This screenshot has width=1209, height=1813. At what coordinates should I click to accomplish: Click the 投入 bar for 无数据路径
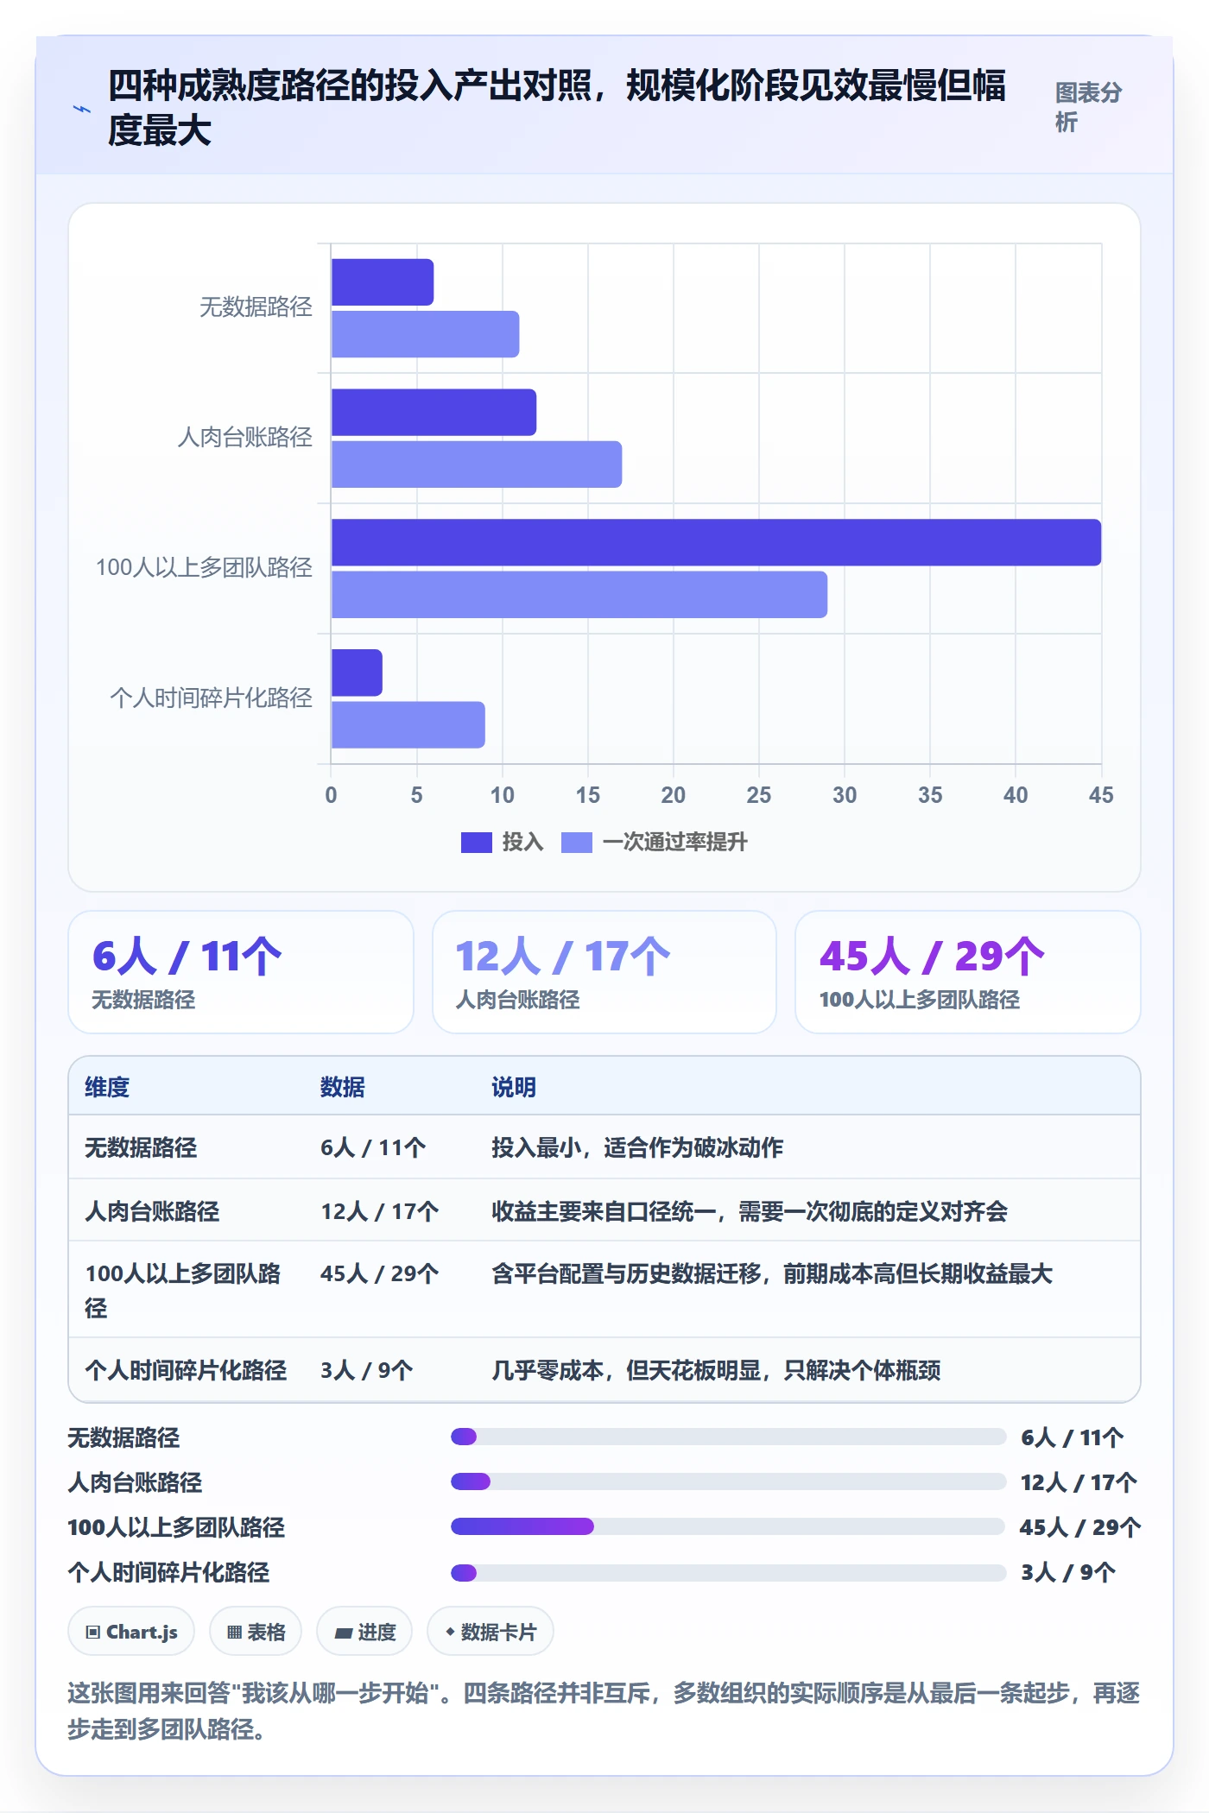[x=383, y=282]
